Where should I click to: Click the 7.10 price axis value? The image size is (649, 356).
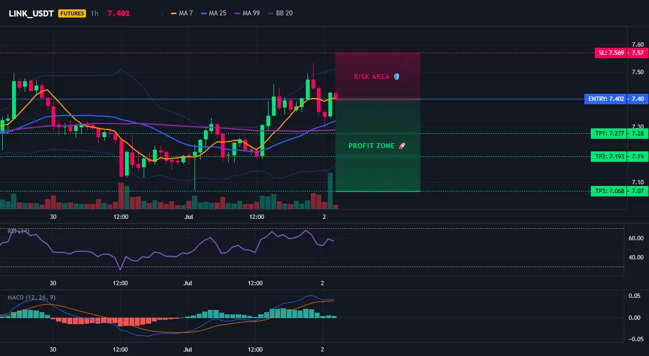coord(637,182)
